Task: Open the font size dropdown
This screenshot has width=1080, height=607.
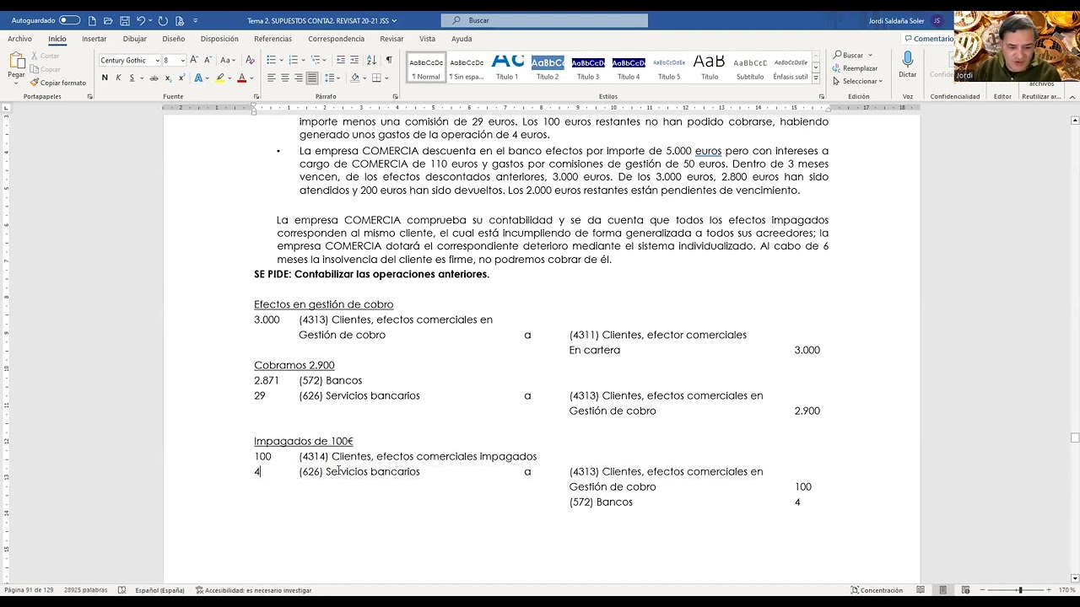Action: coord(183,61)
